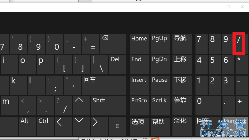Viewport: 249px width, 140px height.
Task: Click the numpad 7 key beside 导航
Action: 201,44
